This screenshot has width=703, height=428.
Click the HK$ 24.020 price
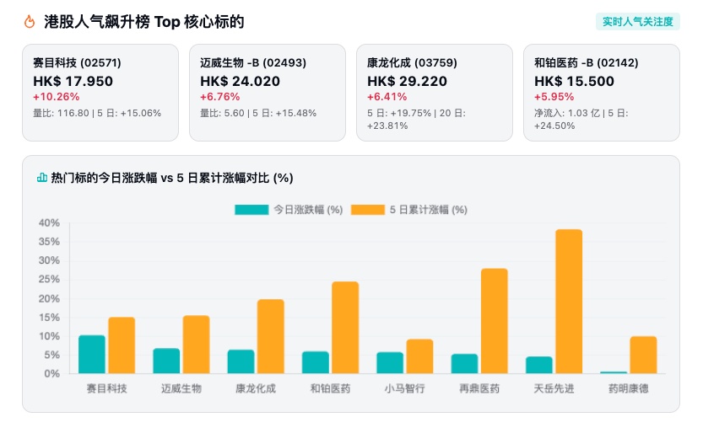pos(240,81)
